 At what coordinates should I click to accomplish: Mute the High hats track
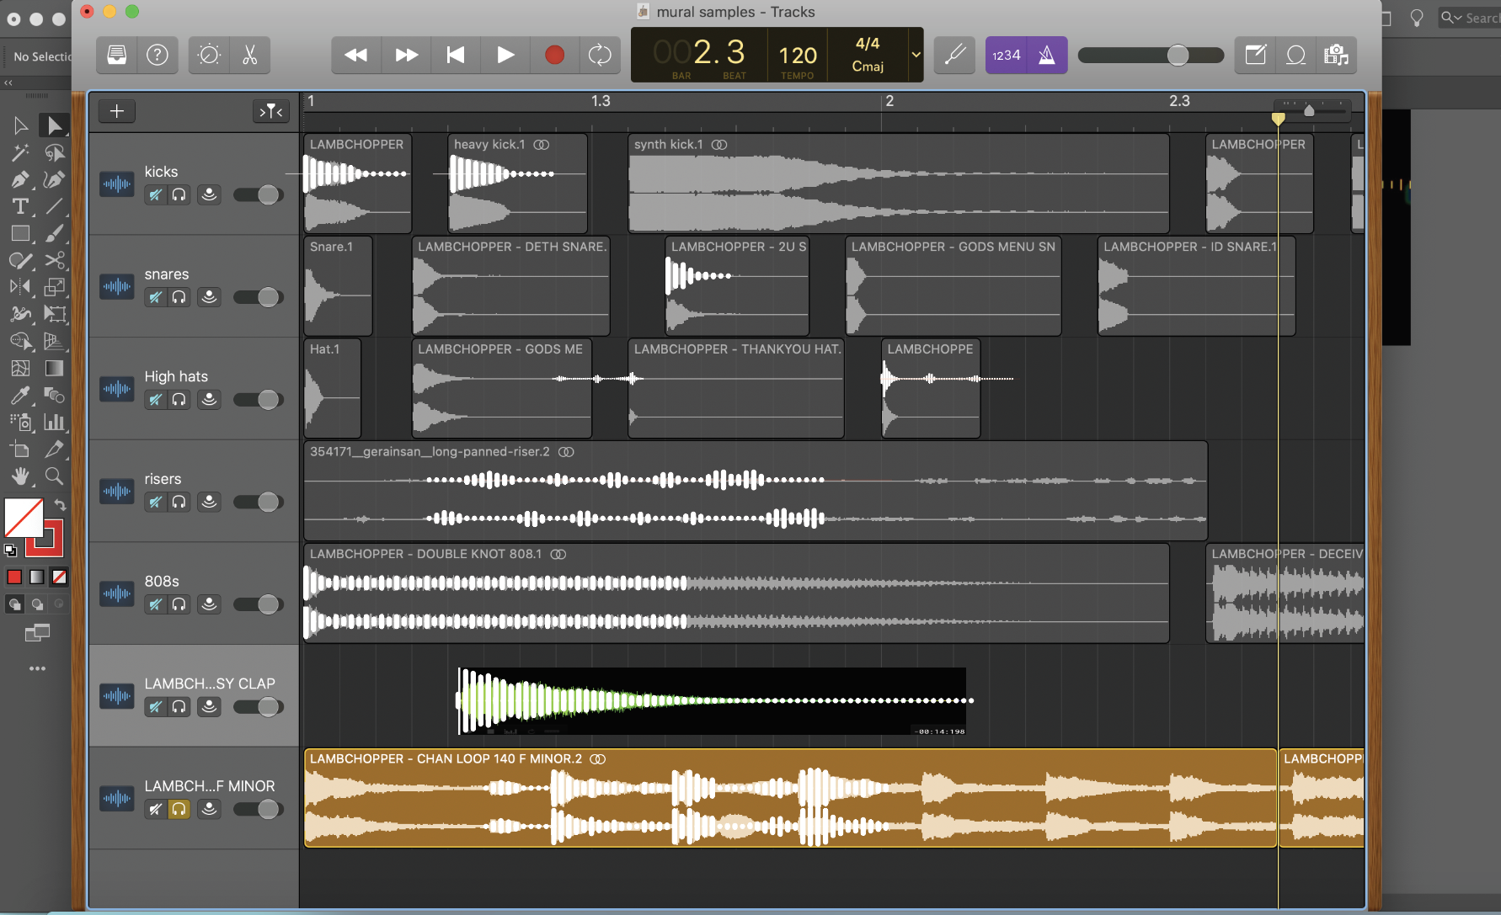click(155, 400)
